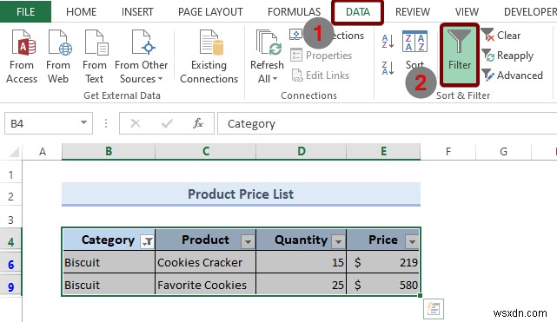Switch to PAGE LAYOUT tab

point(210,11)
